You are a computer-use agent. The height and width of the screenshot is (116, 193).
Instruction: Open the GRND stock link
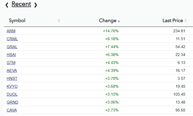(12, 102)
